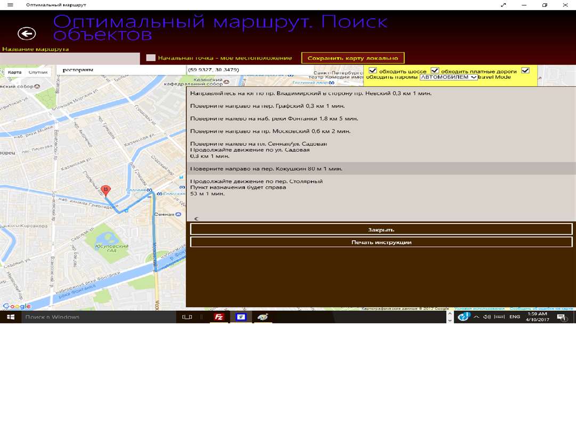Screen dimensions: 576x431
Task: Click the Гостиный двор metro icon
Action: tap(332, 83)
